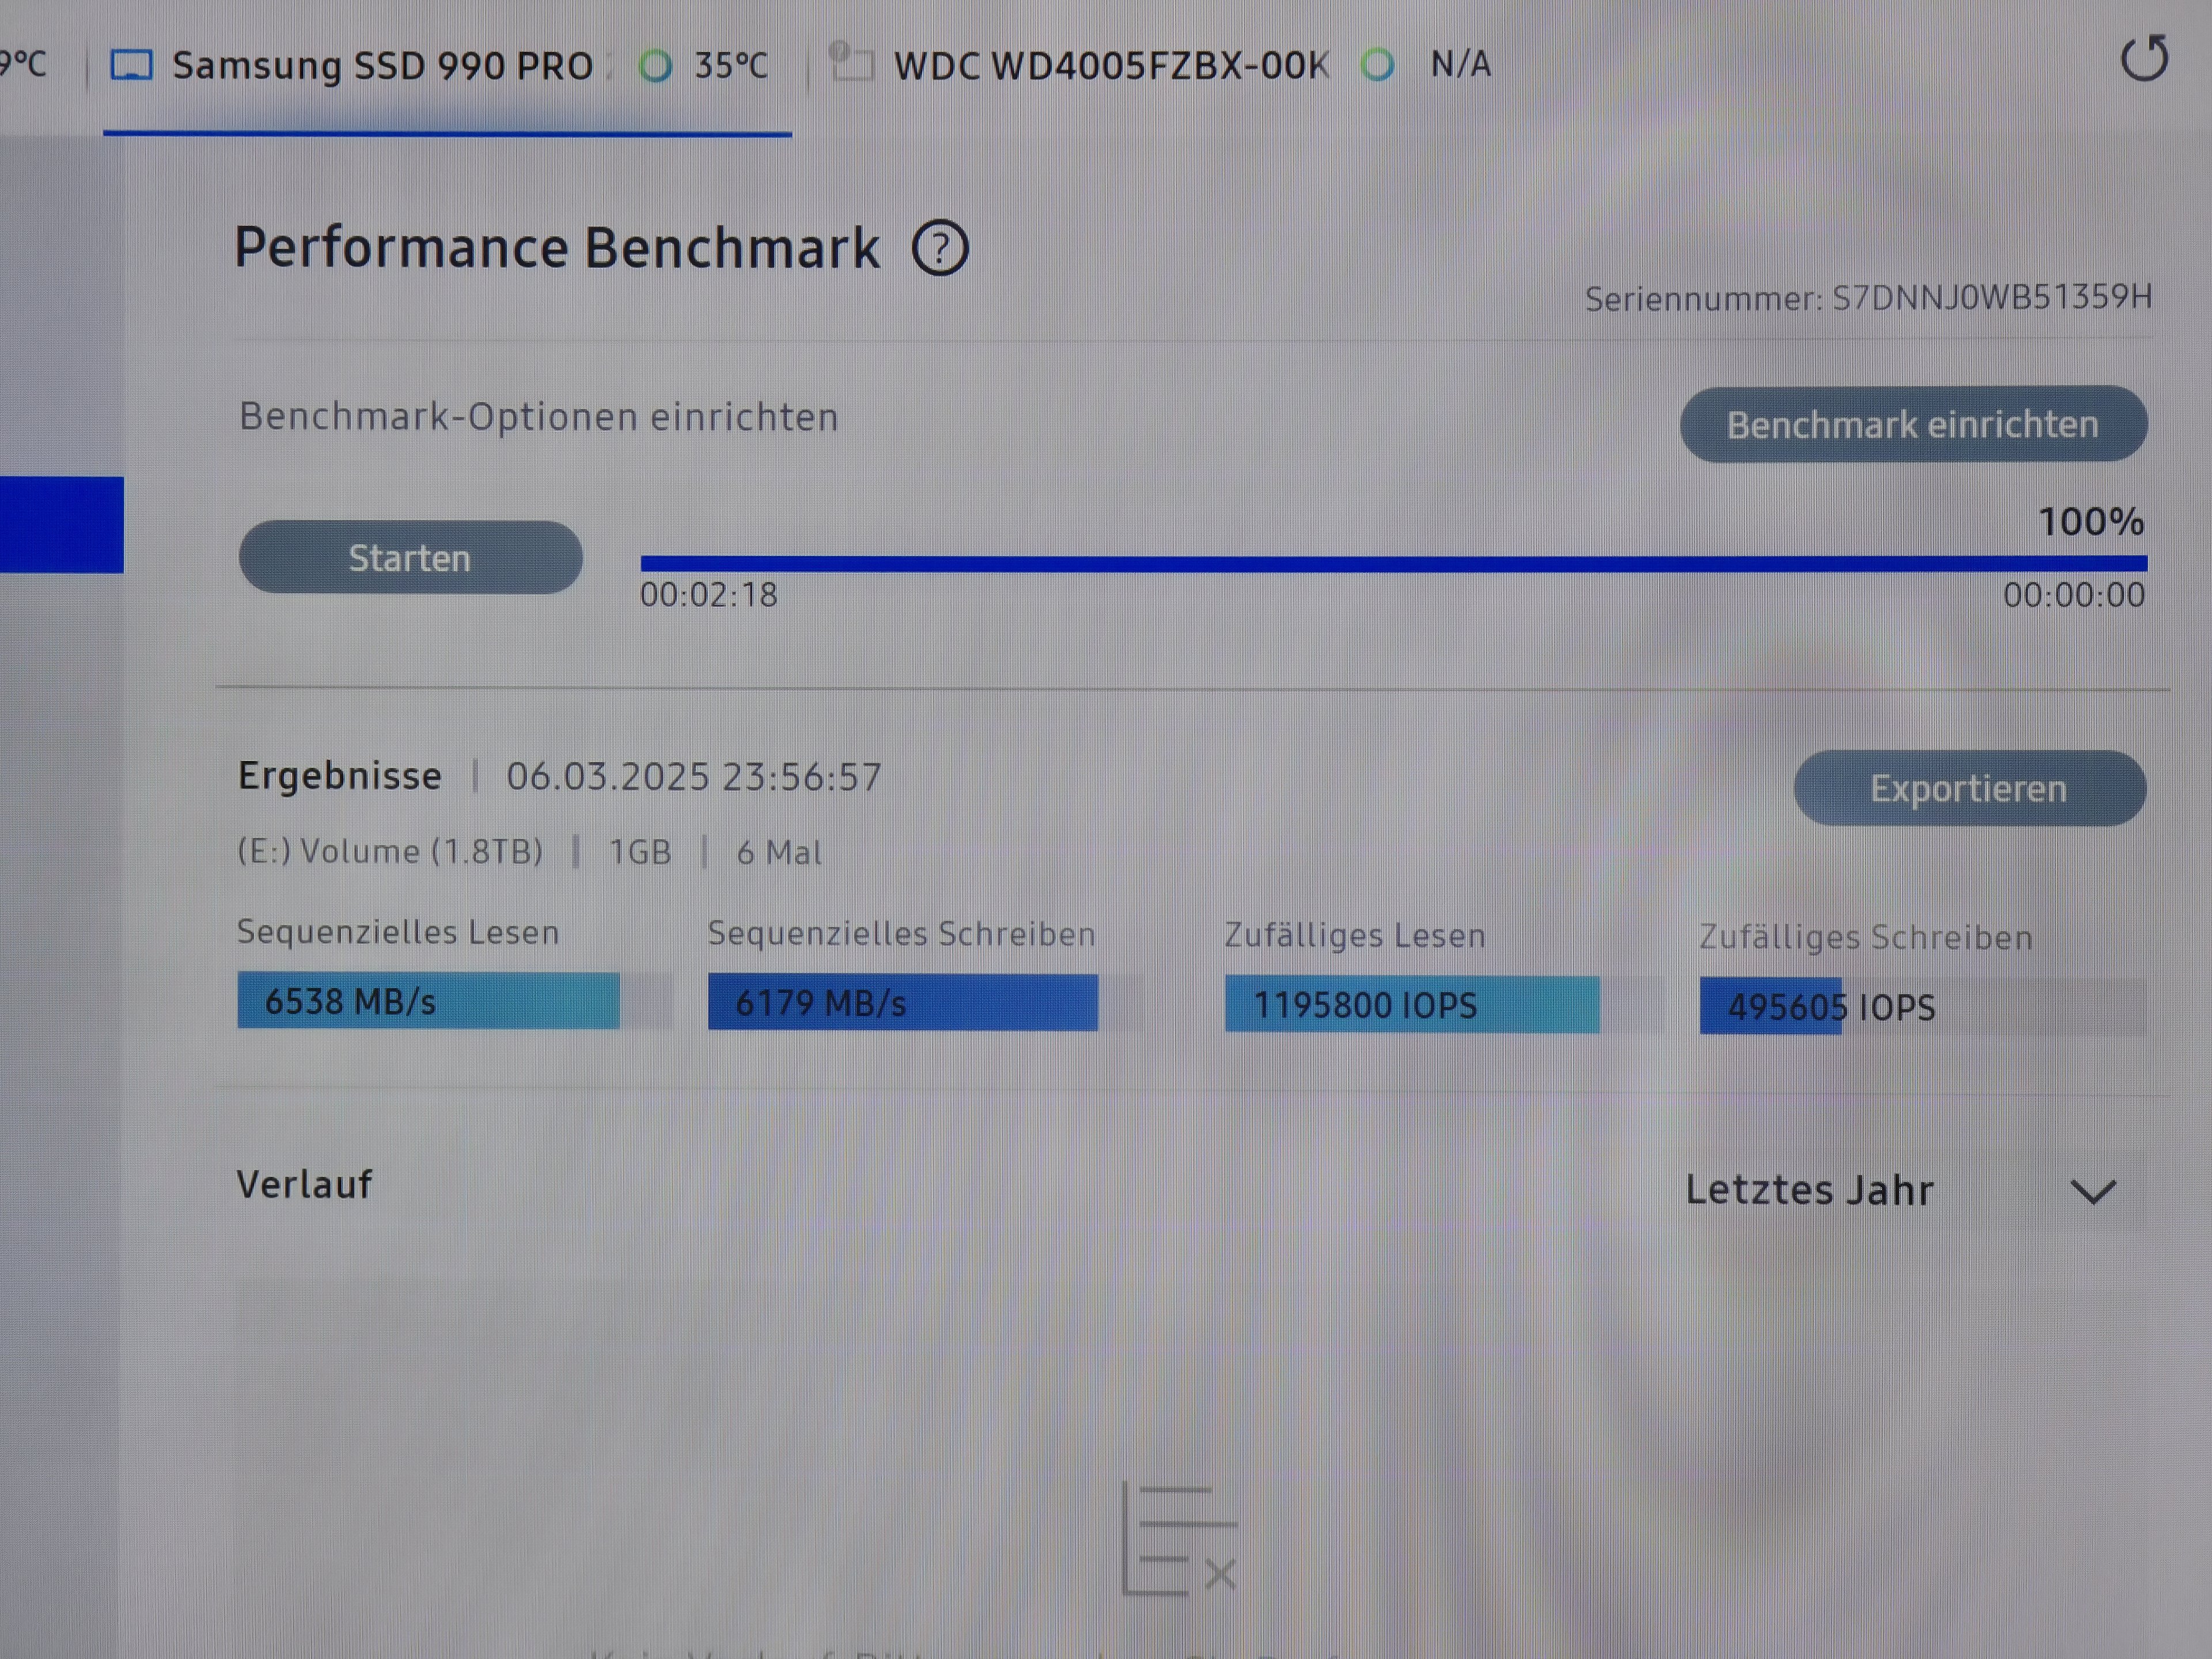Image resolution: width=2212 pixels, height=1659 pixels.
Task: Click the Sequenzielles Schreiben 6179 MB/s bar
Action: click(x=902, y=1003)
